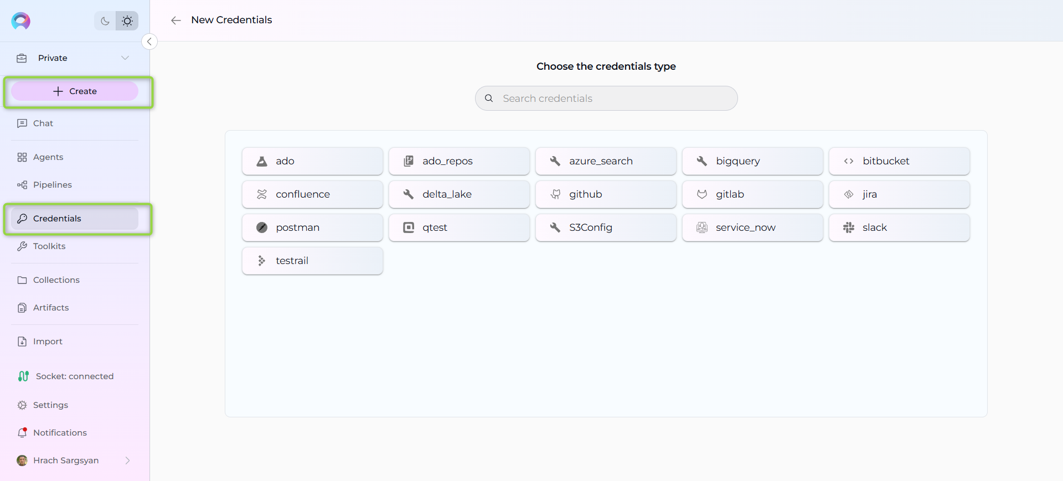The image size is (1063, 481).
Task: Open the Import page
Action: pos(75,342)
